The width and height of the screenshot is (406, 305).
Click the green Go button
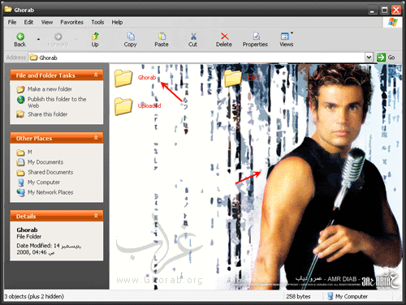[386, 58]
